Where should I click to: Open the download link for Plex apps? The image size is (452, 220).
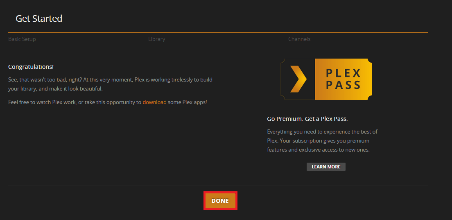(154, 102)
